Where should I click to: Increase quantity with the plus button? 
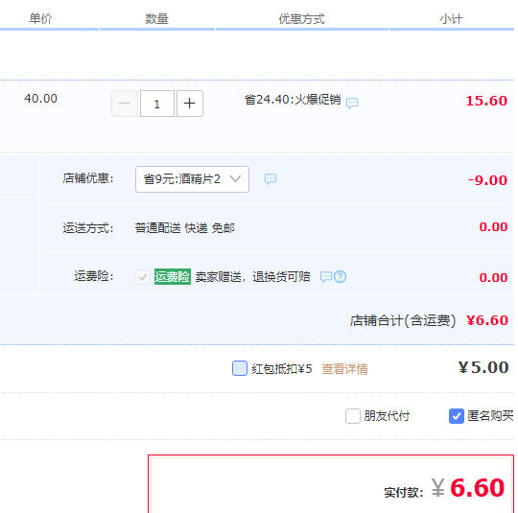tap(190, 104)
